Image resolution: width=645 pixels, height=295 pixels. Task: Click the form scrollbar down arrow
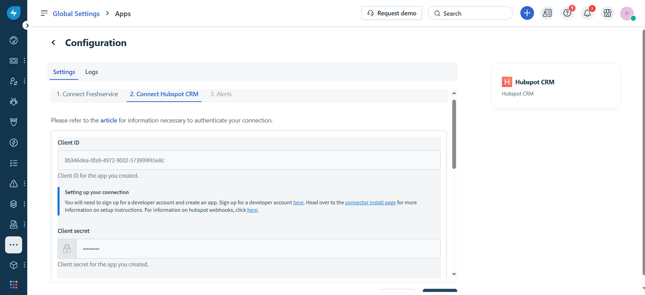click(454, 274)
